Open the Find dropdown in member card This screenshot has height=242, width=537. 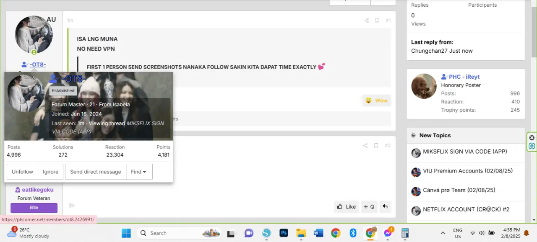139,172
